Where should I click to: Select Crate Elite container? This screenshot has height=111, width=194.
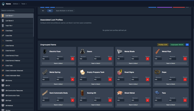pyautogui.click(x=17, y=36)
